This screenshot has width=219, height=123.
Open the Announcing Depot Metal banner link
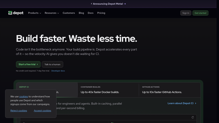(x=108, y=4)
